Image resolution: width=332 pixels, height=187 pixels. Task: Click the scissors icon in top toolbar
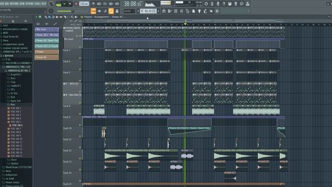click(212, 4)
